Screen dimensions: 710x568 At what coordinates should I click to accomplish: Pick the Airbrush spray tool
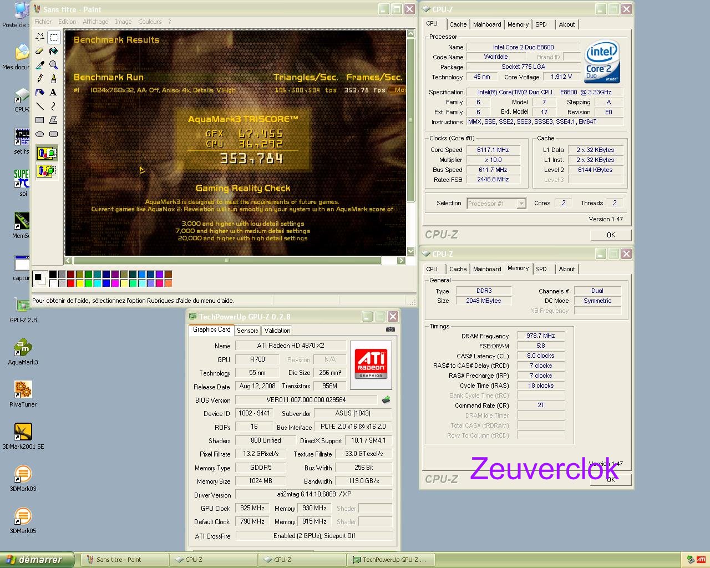[40, 93]
